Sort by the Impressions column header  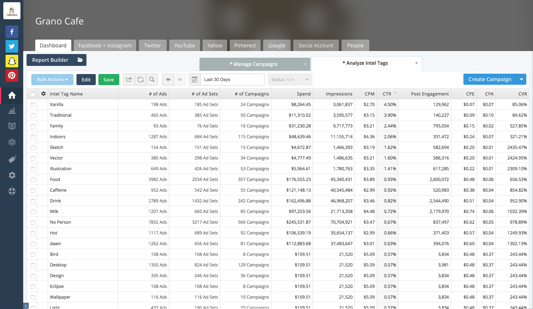(334, 94)
